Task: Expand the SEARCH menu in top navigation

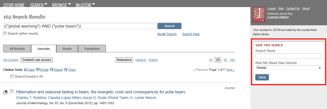Action: pyautogui.click(x=39, y=5)
